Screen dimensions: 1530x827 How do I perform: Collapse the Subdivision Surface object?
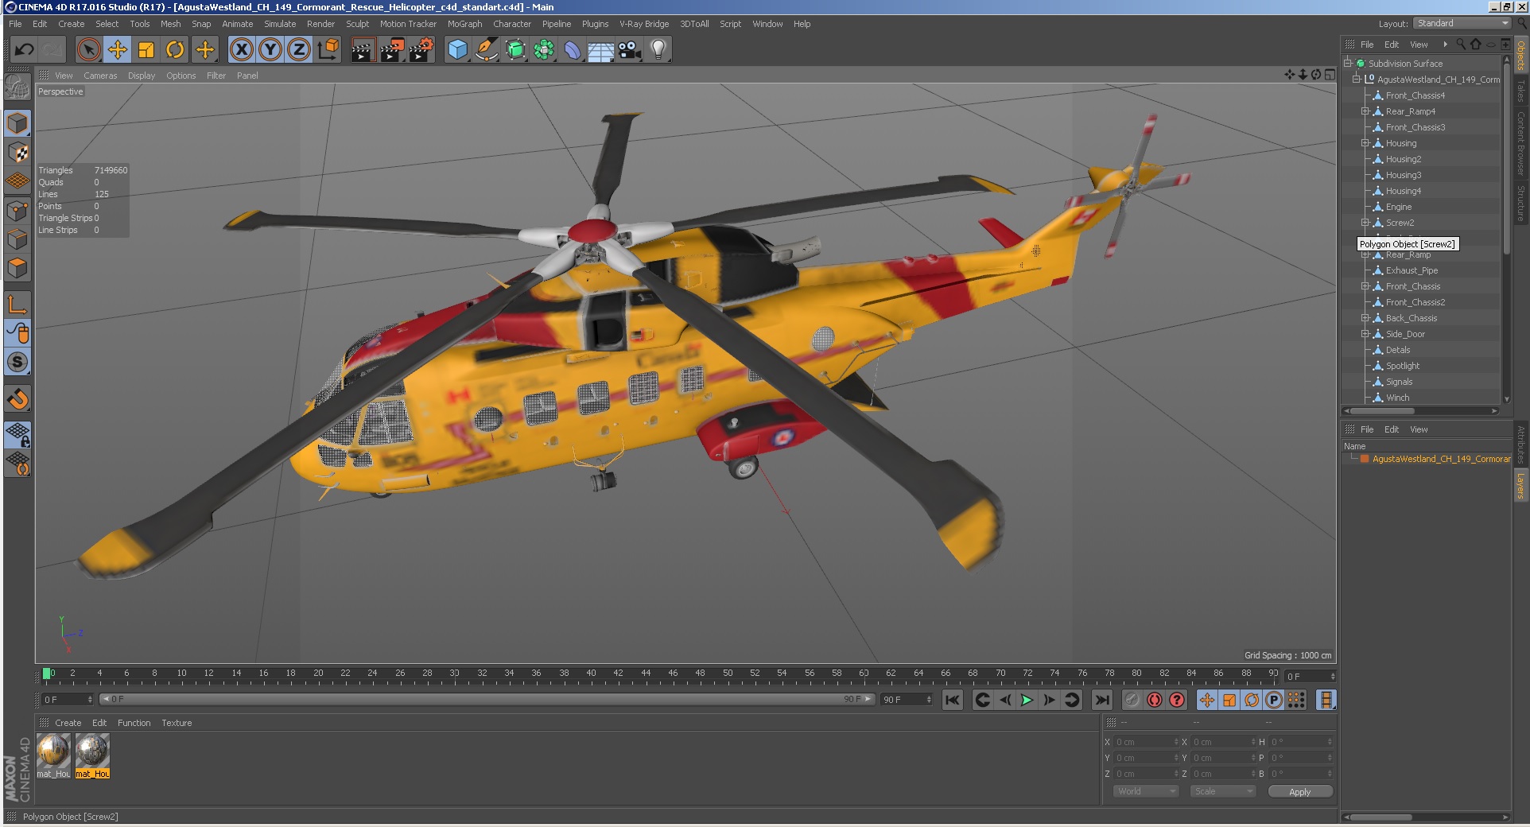(1348, 64)
